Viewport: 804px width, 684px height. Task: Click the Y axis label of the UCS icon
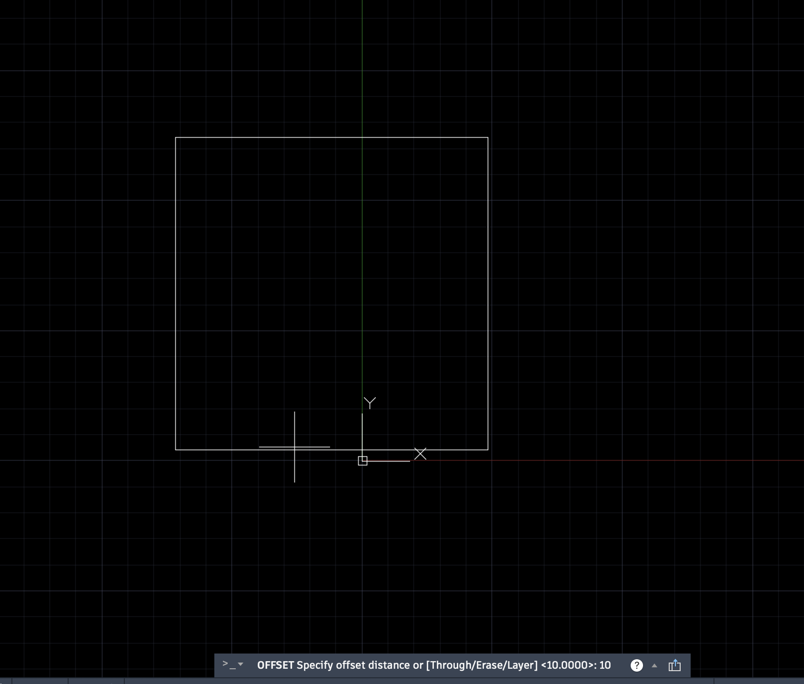click(370, 403)
